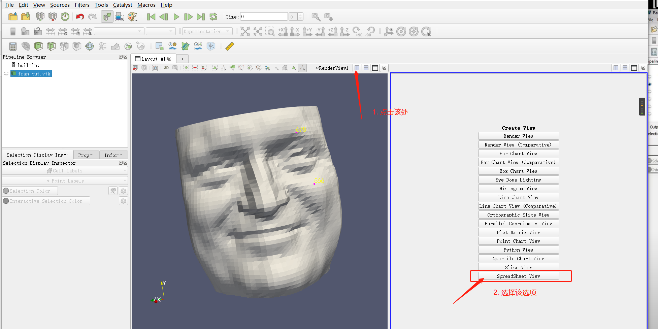
Task: Click the Selection Color swatch
Action: click(x=30, y=191)
